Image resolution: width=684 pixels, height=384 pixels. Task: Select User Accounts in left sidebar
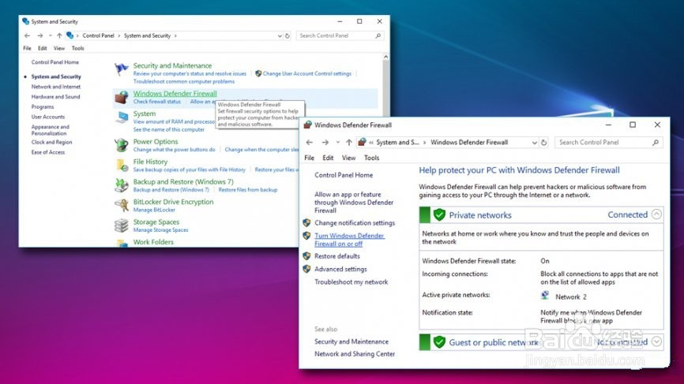tap(48, 117)
